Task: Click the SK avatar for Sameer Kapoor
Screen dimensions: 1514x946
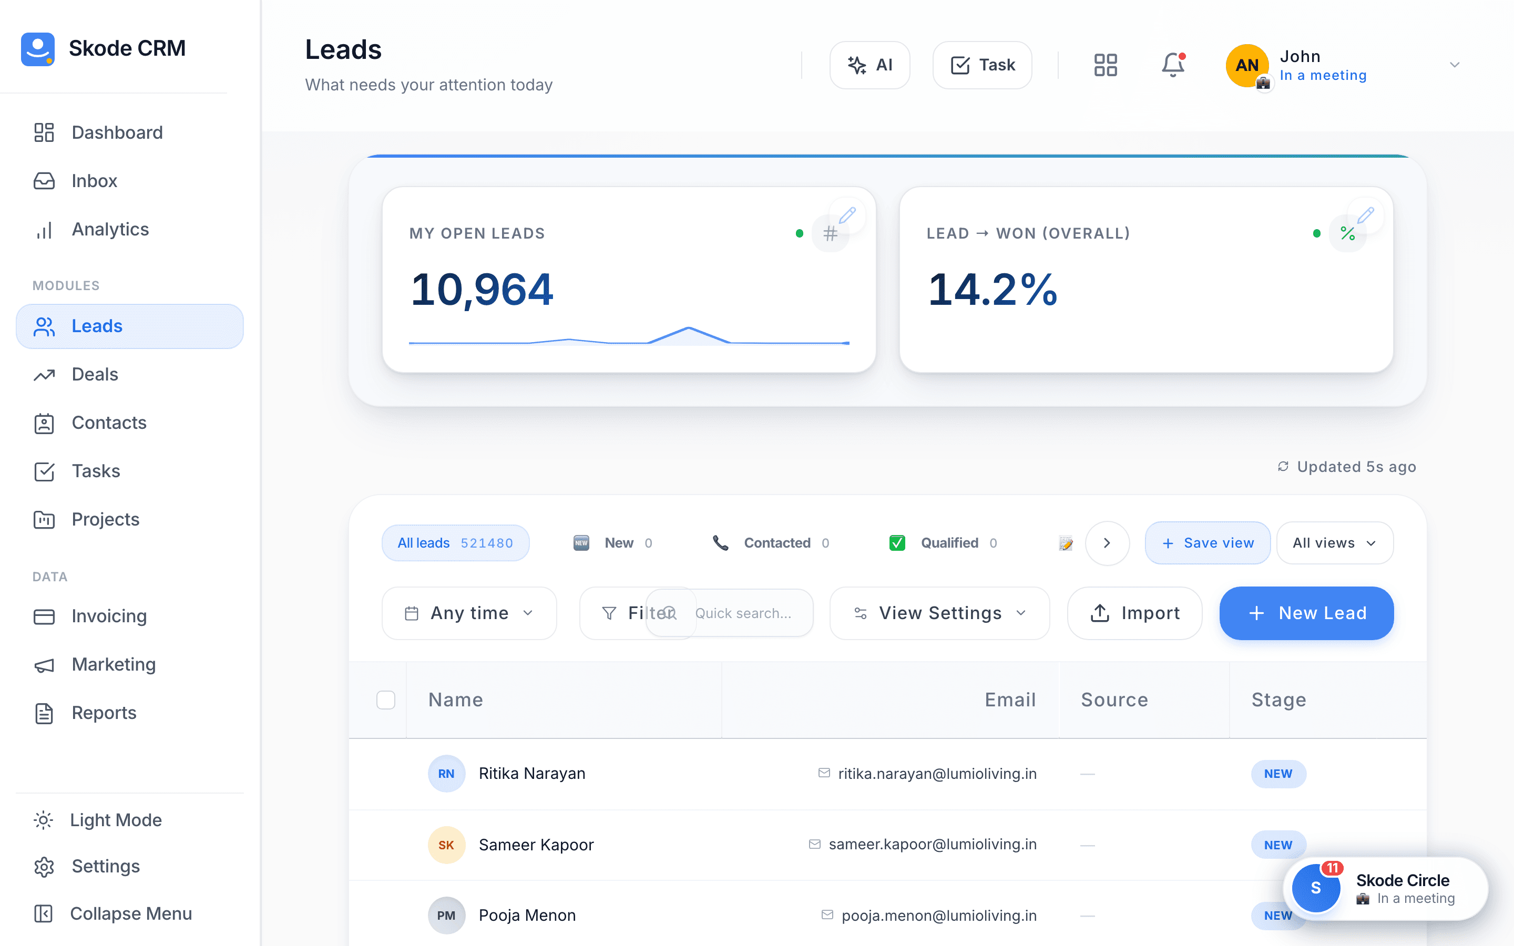Action: [447, 845]
